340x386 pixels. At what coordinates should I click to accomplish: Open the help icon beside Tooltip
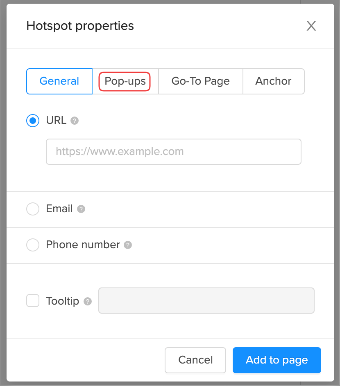click(x=87, y=301)
